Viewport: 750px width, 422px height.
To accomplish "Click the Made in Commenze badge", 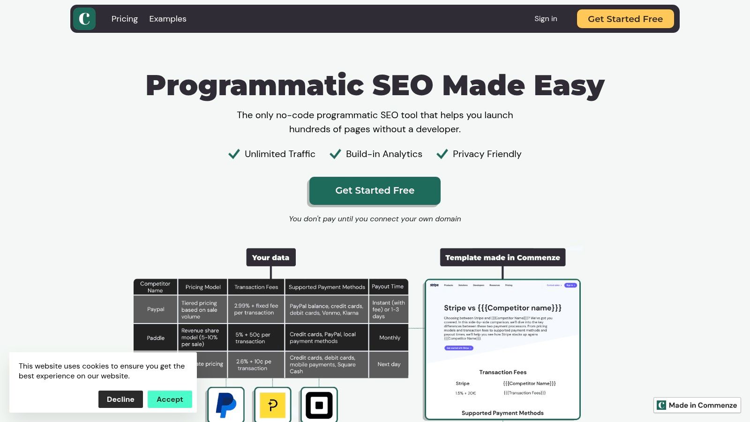I will click(x=697, y=405).
